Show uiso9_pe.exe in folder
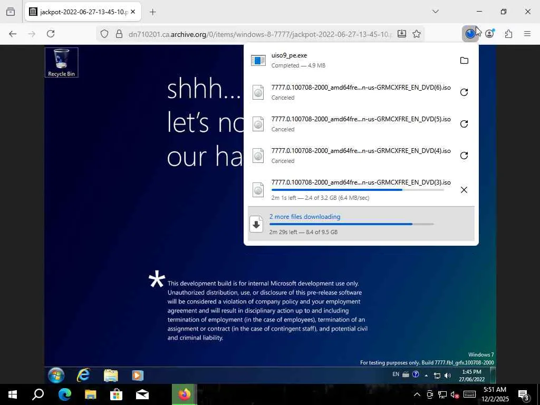Image resolution: width=540 pixels, height=405 pixels. point(464,61)
